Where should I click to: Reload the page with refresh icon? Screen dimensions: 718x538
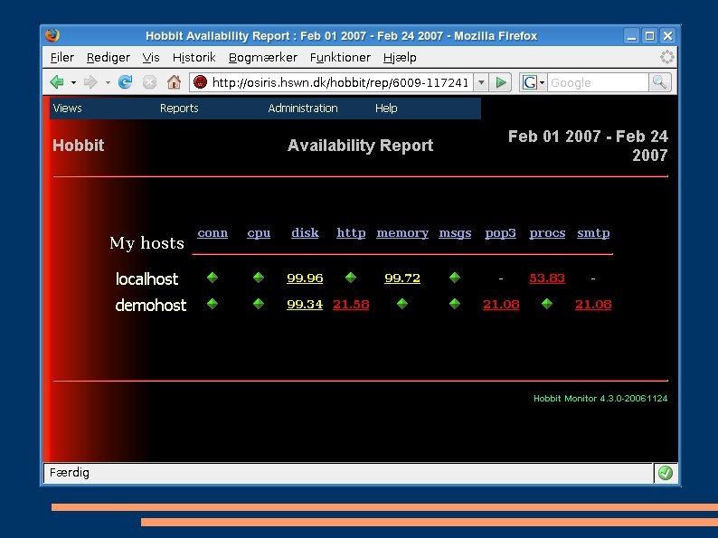(x=125, y=82)
